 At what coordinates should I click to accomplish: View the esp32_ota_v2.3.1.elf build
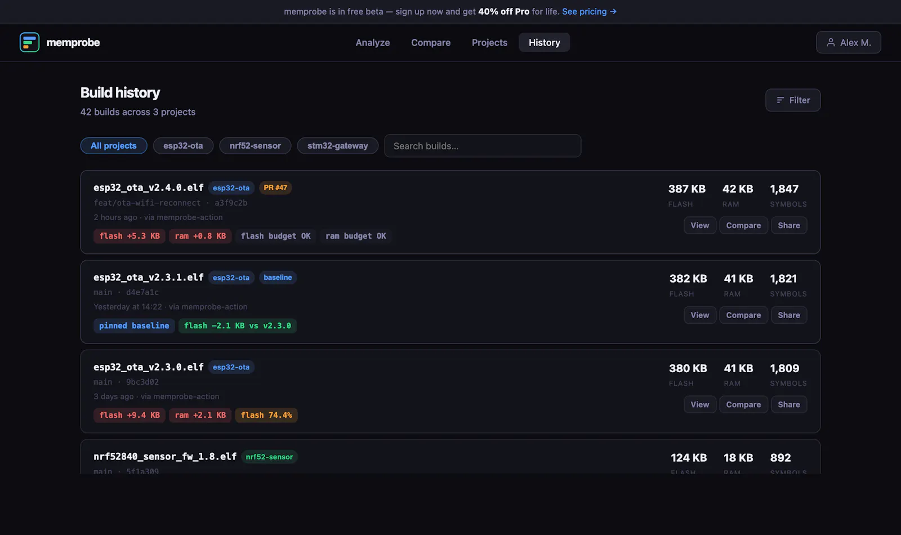[700, 315]
